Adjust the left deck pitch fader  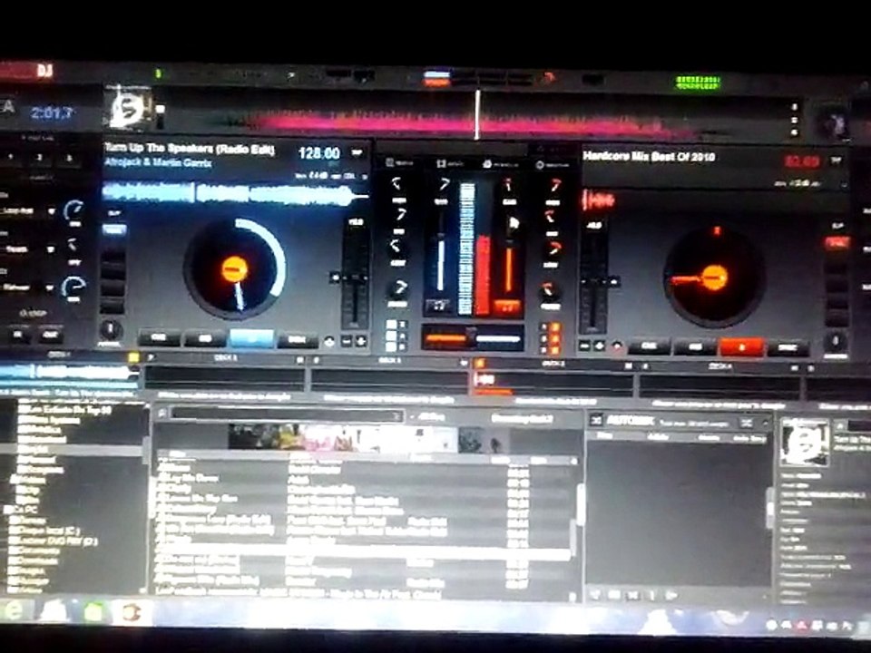tap(353, 277)
